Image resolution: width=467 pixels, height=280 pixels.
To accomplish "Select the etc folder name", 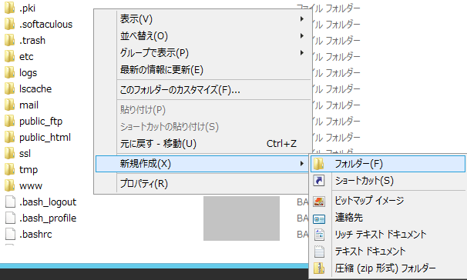I will click(26, 56).
